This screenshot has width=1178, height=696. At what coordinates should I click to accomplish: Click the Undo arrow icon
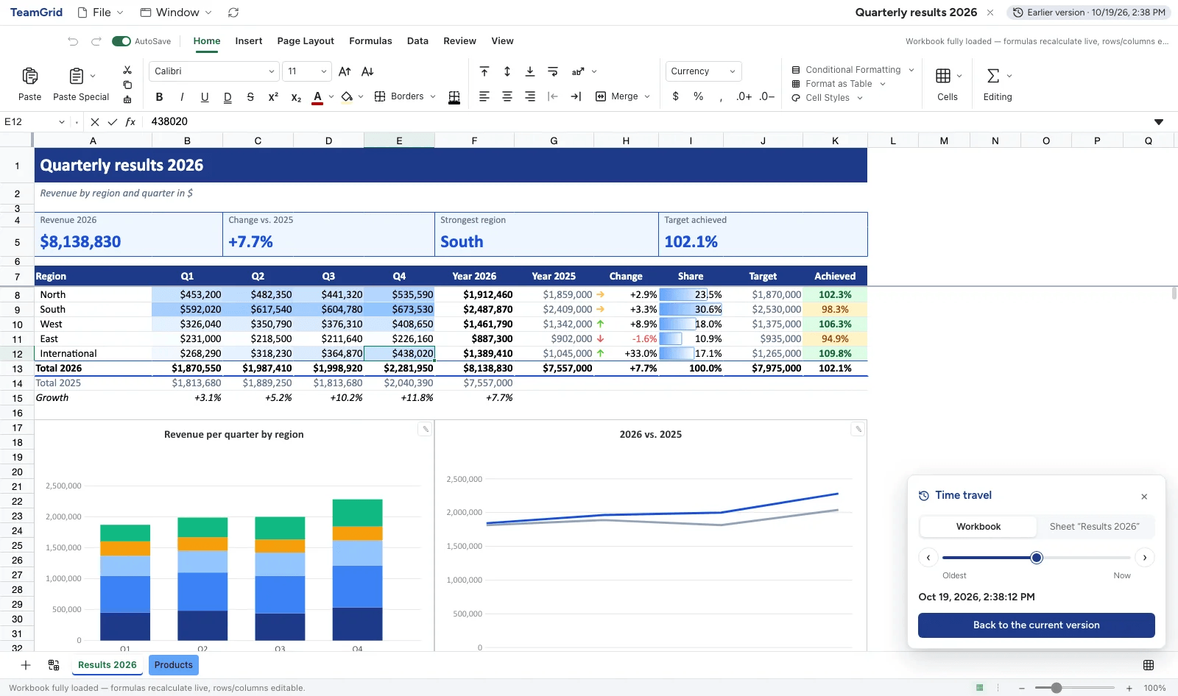click(73, 41)
